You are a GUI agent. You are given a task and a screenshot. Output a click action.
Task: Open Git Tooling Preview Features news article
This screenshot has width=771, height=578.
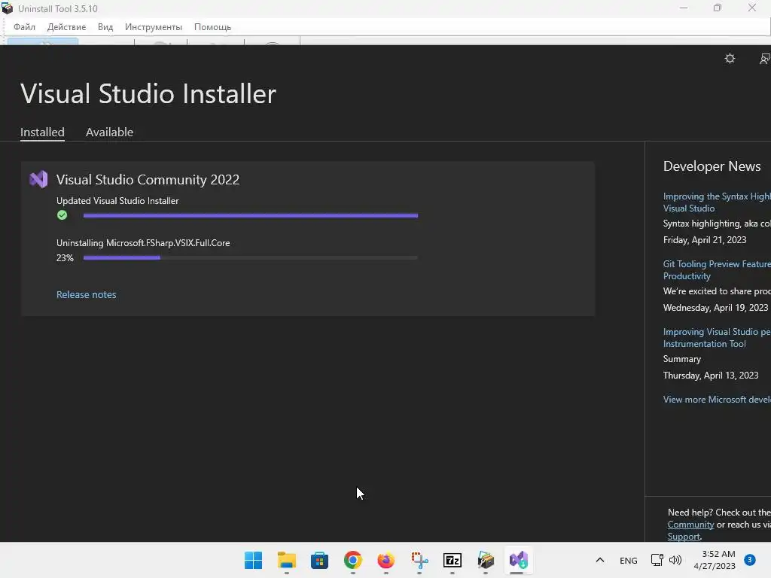click(717, 270)
